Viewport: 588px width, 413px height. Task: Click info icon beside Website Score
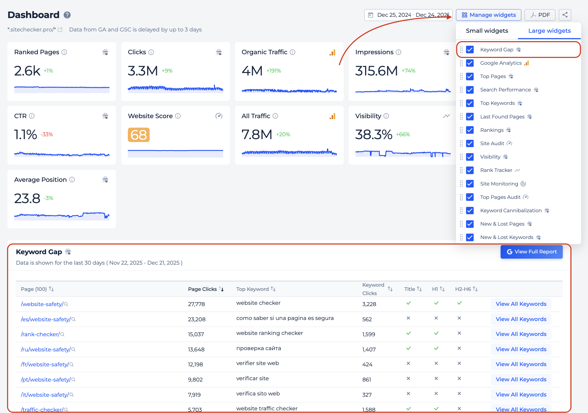click(x=178, y=116)
